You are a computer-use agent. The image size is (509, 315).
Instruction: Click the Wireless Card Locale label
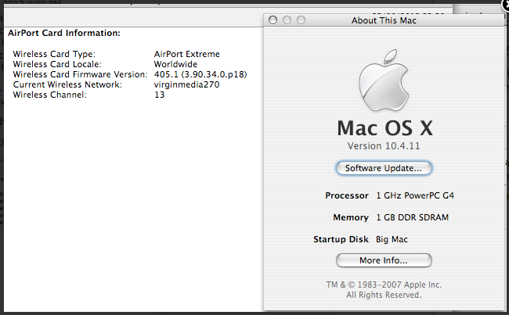coord(57,64)
